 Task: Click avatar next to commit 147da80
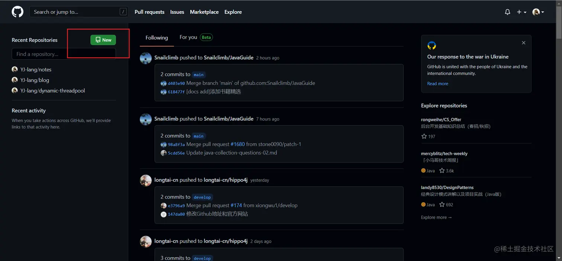(x=164, y=214)
